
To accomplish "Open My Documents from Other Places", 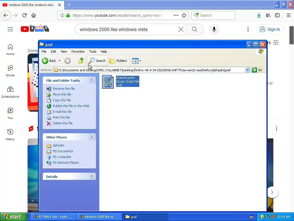I will point(63,151).
